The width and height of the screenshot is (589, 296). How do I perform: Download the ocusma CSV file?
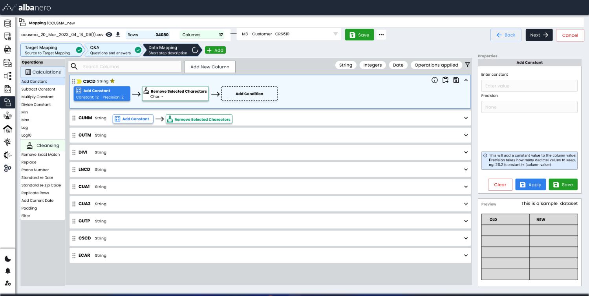click(117, 35)
